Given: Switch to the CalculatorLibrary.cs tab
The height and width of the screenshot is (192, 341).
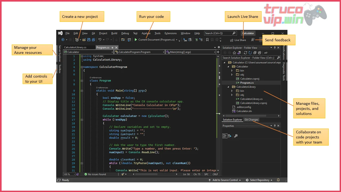Looking at the screenshot, I should [x=75, y=47].
